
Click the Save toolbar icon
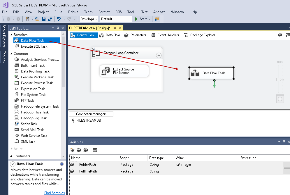point(44,19)
